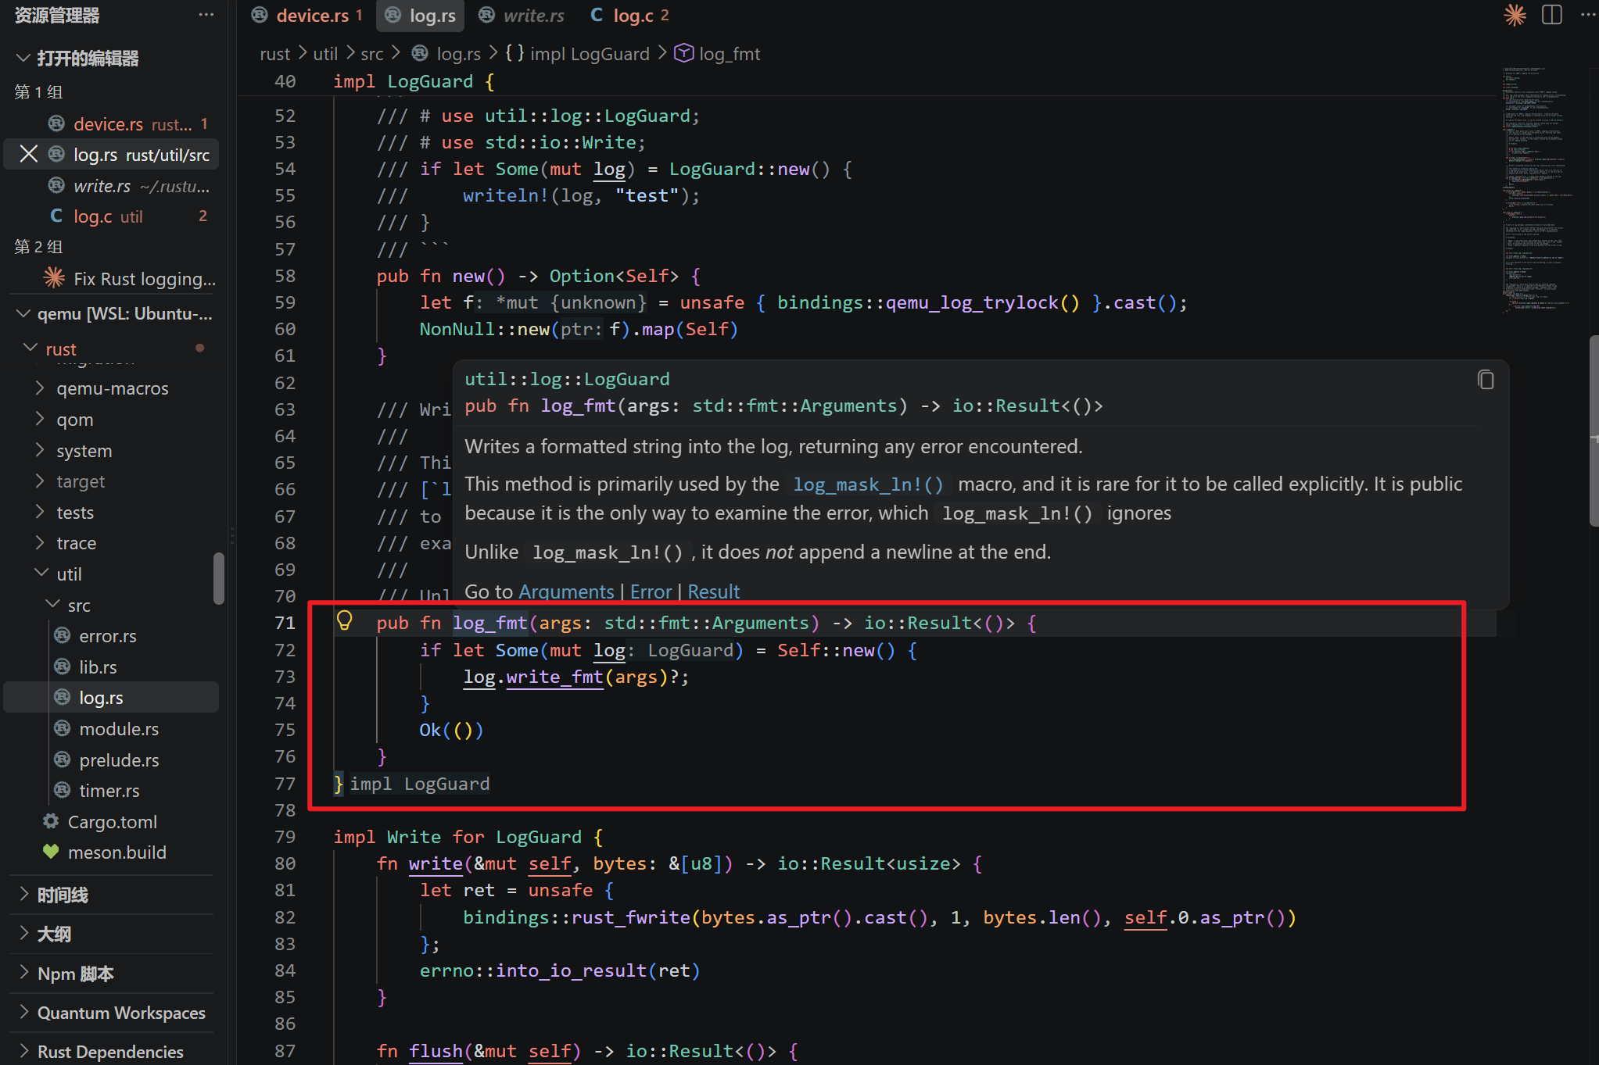The width and height of the screenshot is (1599, 1065).
Task: Open editor more actions ellipsis at top right
Action: (x=1587, y=15)
